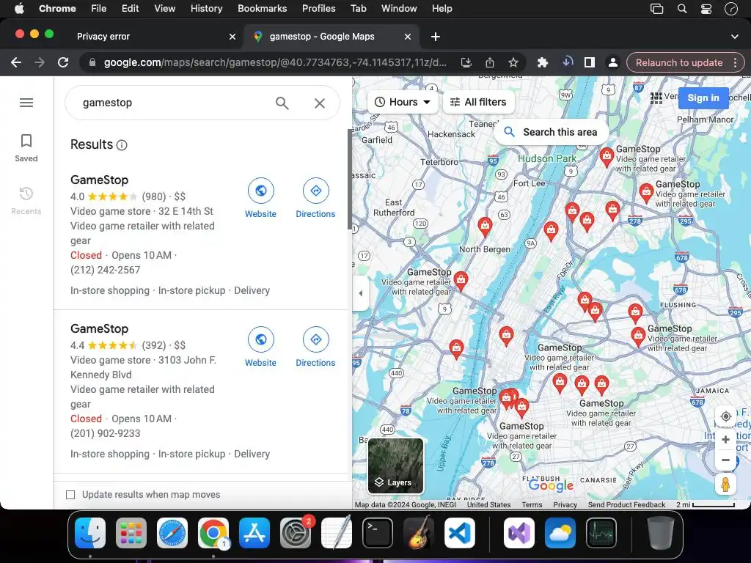
Task: Open the Saved places panel
Action: coord(26,148)
